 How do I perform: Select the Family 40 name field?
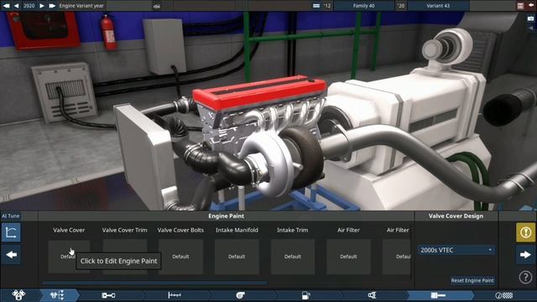[x=363, y=6]
